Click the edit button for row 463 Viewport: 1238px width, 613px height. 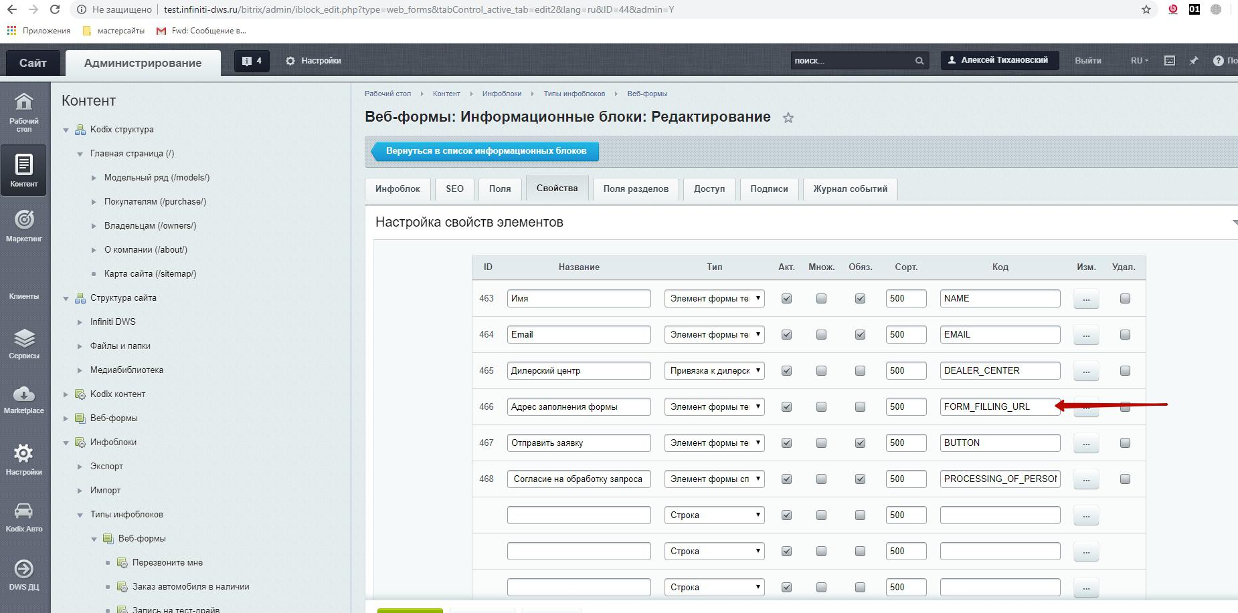[1086, 299]
